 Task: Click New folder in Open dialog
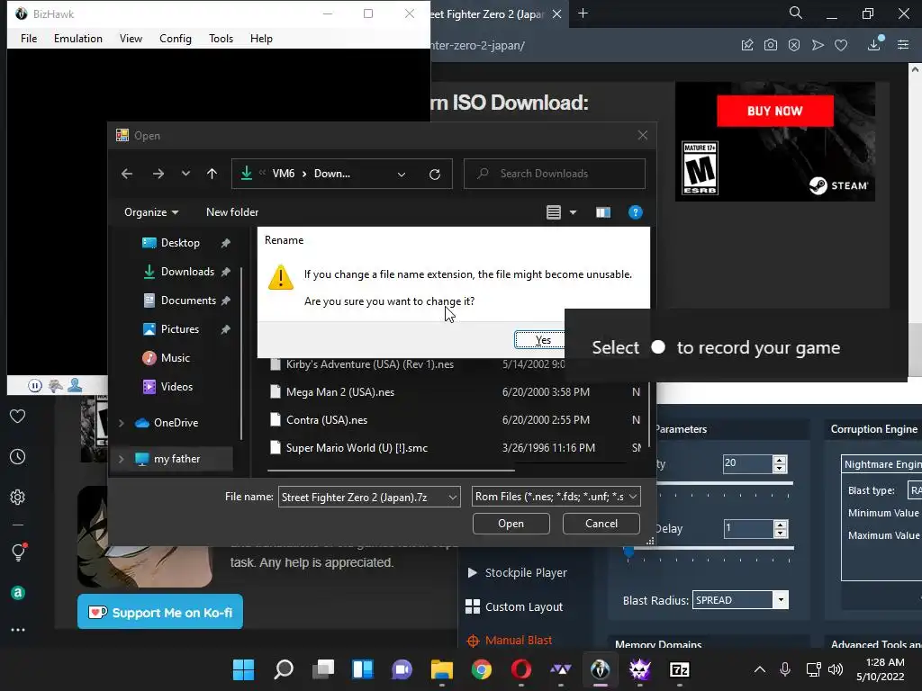tap(232, 212)
